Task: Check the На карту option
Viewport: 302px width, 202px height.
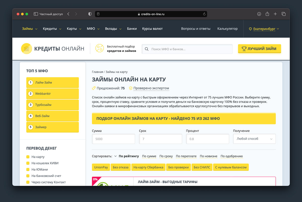Action: [x=28, y=157]
